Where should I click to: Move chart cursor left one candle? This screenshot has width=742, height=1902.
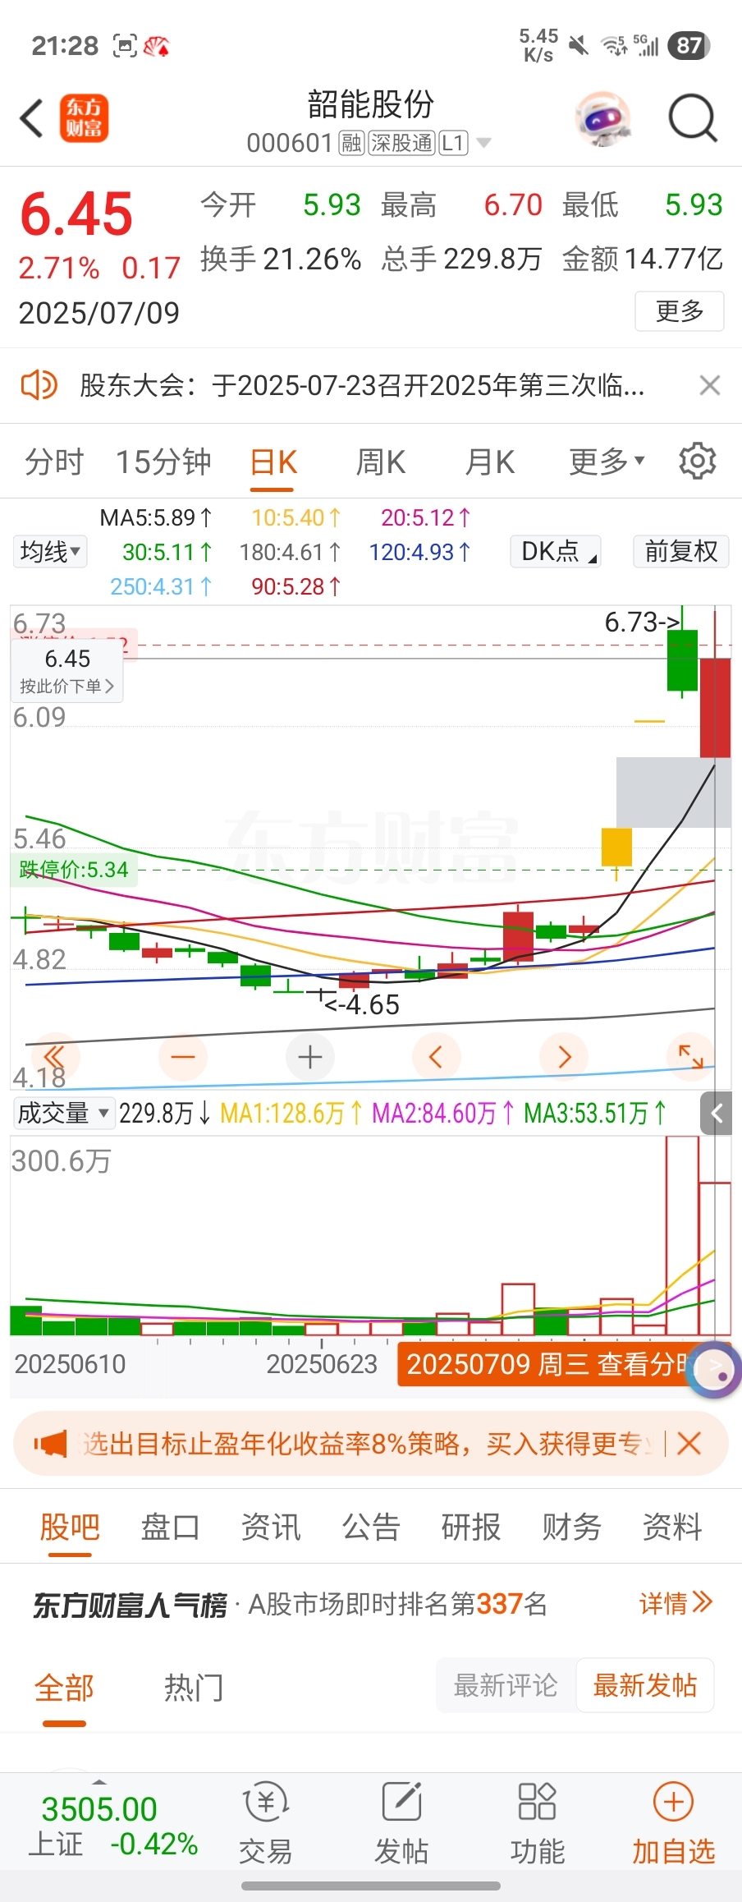[437, 1056]
